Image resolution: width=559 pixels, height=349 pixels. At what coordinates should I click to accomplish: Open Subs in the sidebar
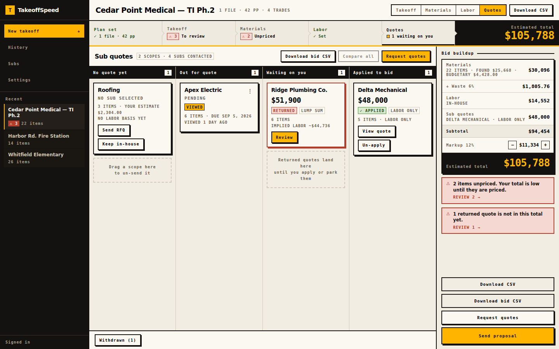click(x=45, y=64)
